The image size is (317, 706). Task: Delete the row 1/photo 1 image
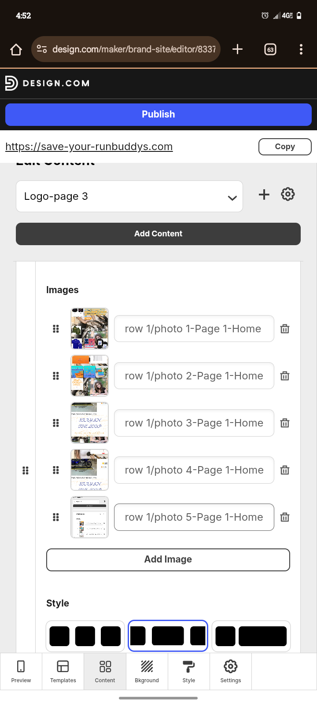[x=285, y=329]
